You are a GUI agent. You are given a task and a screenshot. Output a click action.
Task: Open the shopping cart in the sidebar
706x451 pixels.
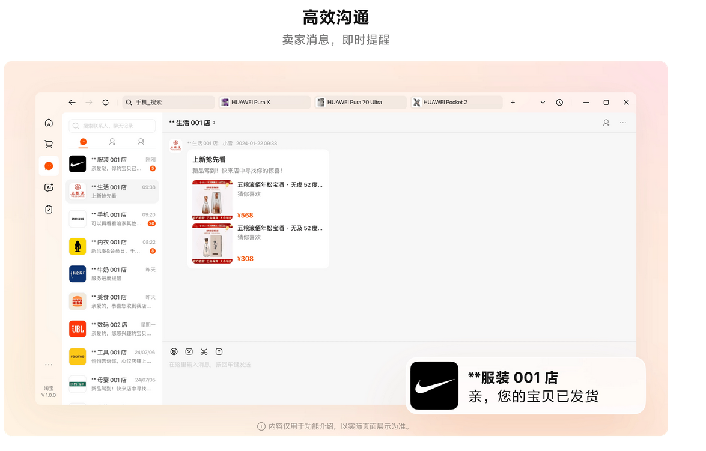pos(49,144)
